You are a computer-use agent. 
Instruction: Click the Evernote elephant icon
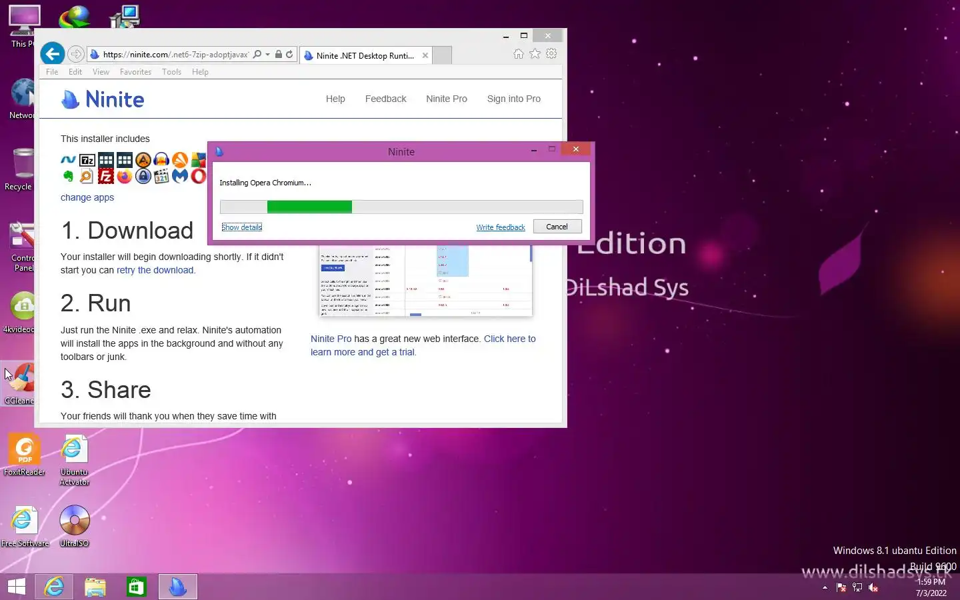click(x=68, y=177)
